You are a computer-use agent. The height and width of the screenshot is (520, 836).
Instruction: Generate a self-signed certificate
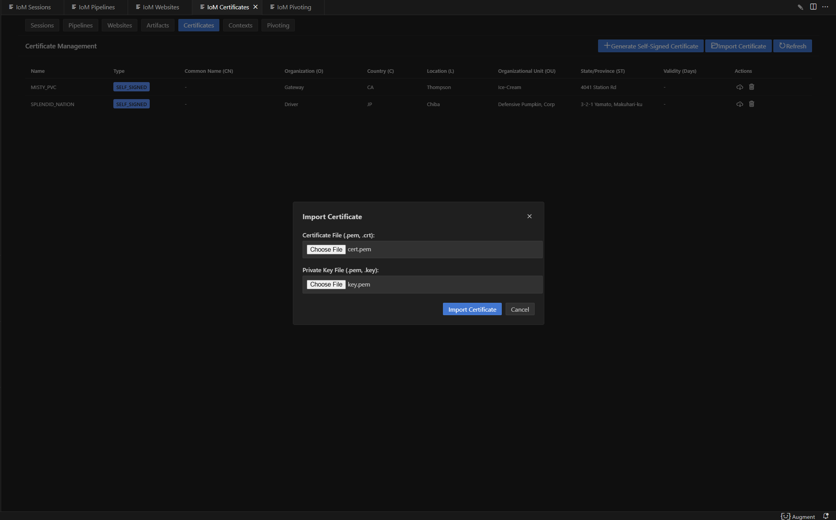coord(651,46)
